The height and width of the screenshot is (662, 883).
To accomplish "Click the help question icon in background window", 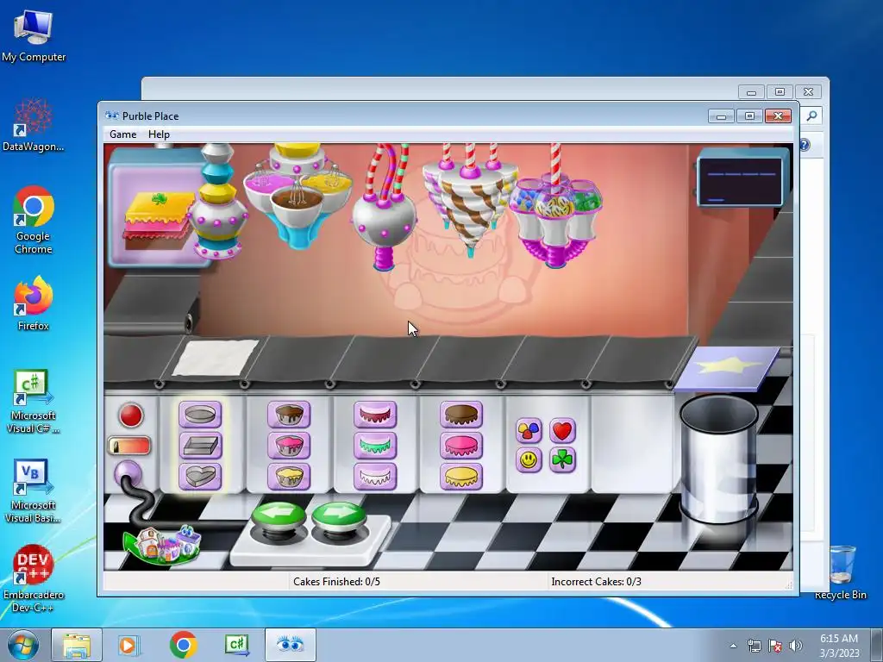I will click(805, 145).
